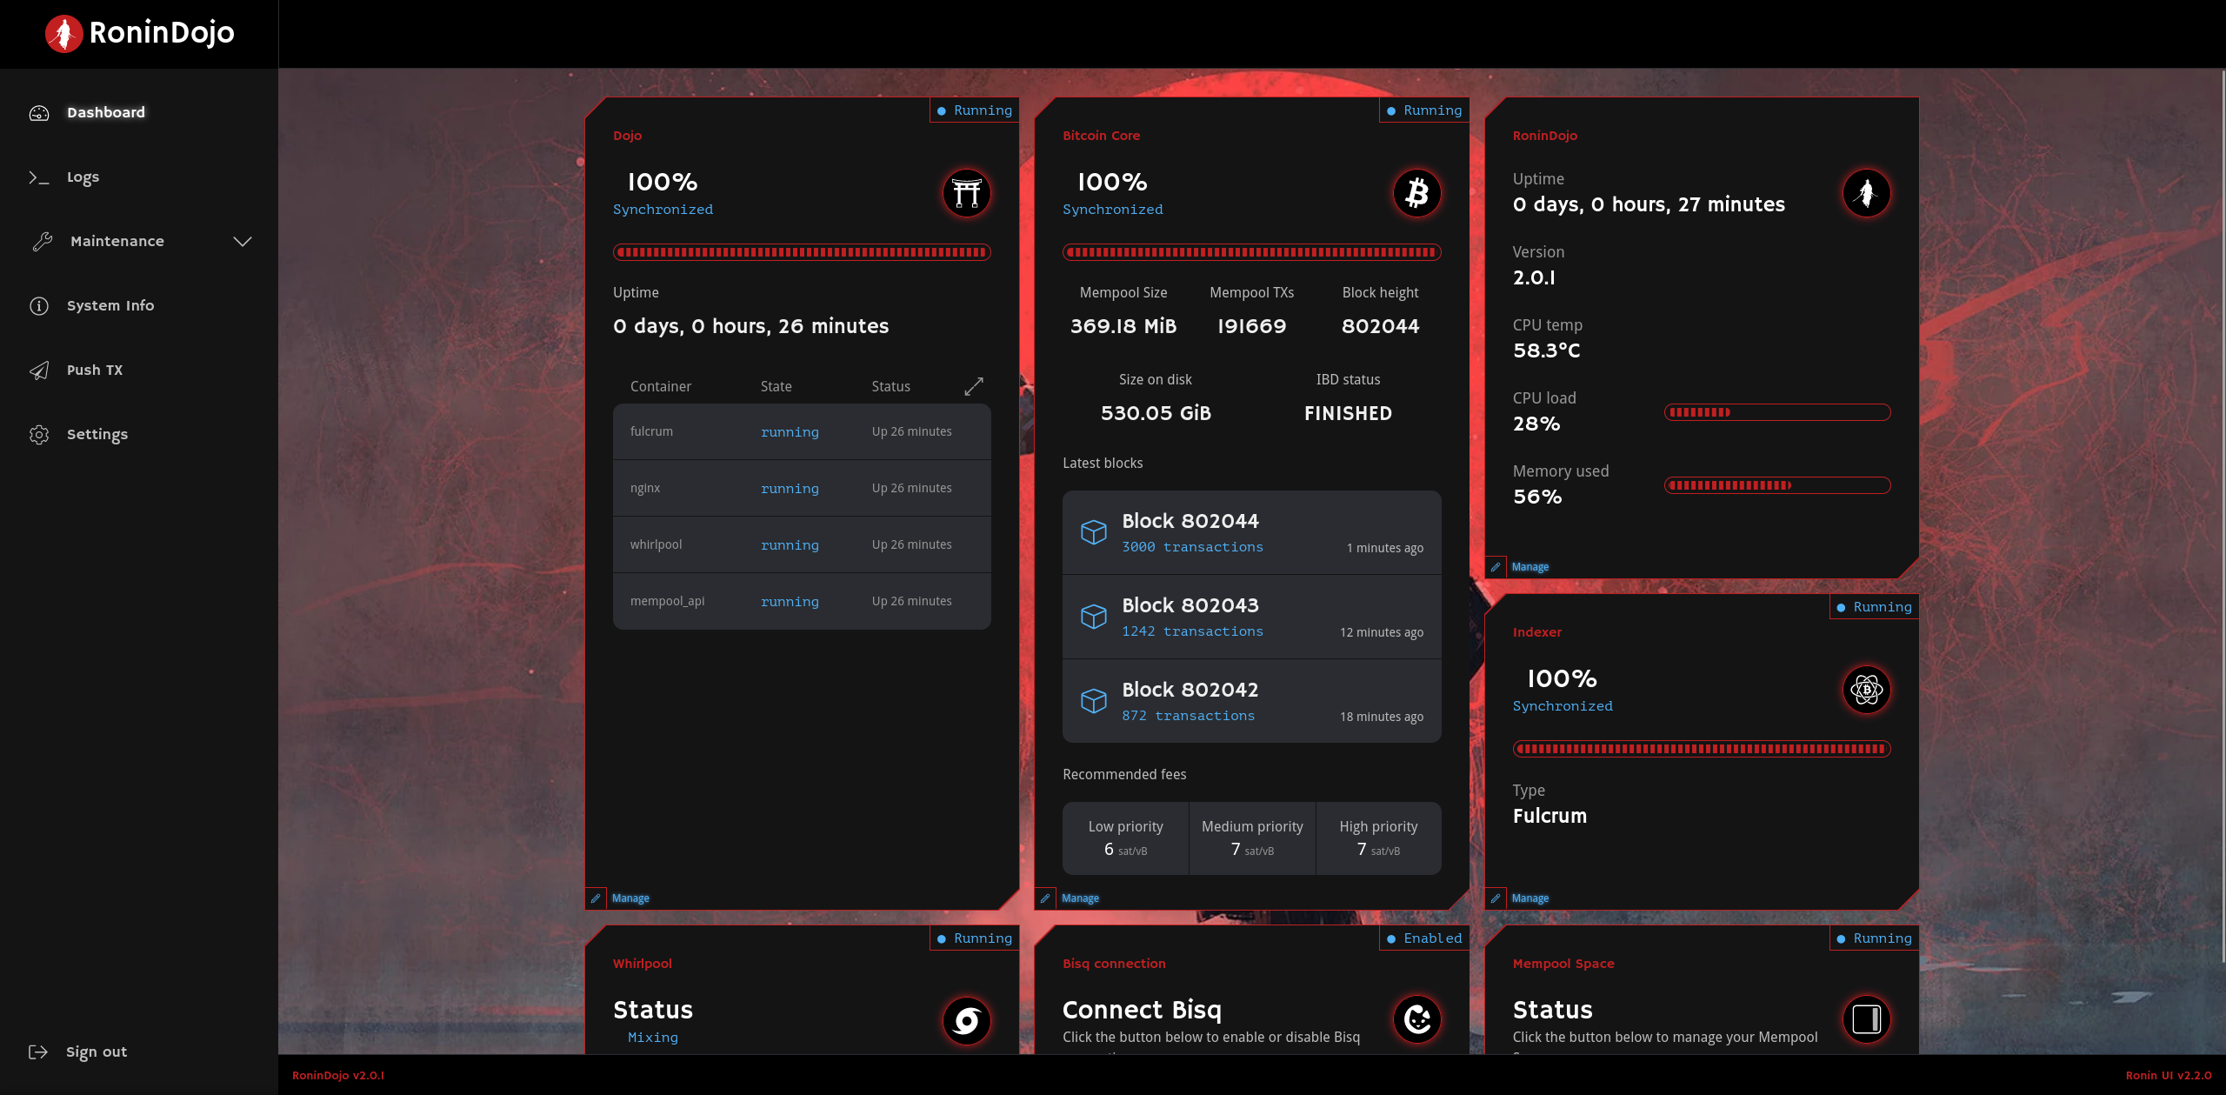Click the expand container table icon
This screenshot has width=2226, height=1095.
pos(974,386)
